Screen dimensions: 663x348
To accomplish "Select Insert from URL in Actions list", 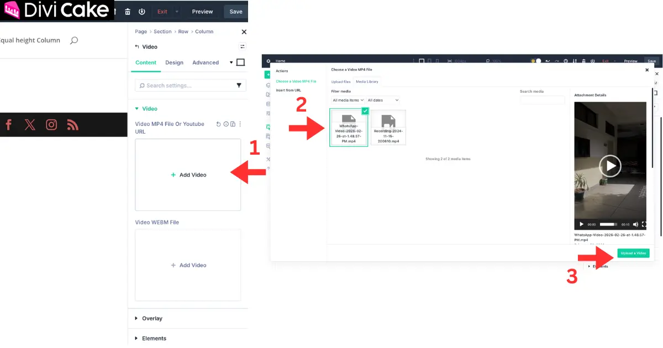I will 288,90.
